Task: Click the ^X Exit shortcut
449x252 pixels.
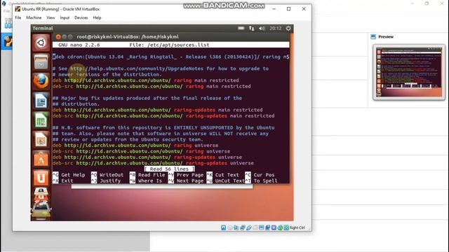Action: point(63,181)
